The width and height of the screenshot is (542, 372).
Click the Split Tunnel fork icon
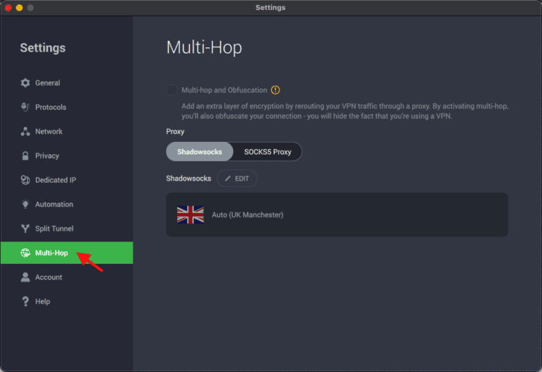point(25,228)
